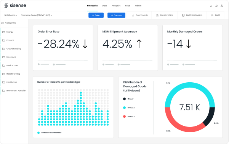Screen dimensions: 229x144
Task: Click the Build play icon
Action: point(212,15)
